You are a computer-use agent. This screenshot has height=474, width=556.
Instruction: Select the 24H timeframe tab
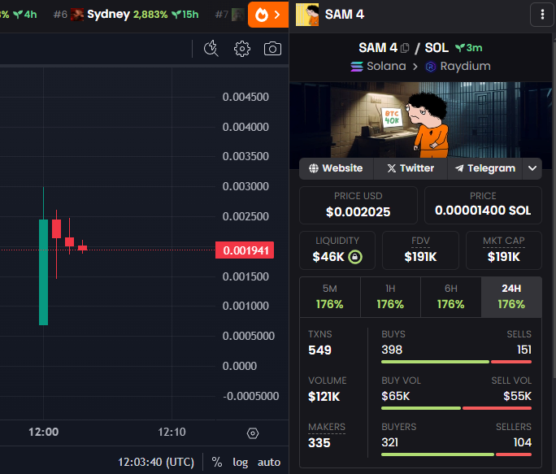click(x=511, y=297)
